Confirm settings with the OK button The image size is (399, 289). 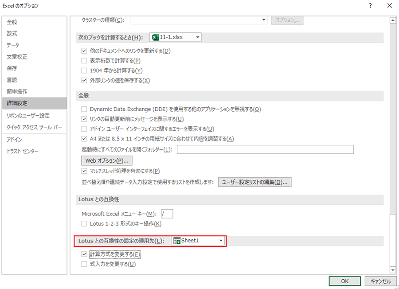click(345, 281)
